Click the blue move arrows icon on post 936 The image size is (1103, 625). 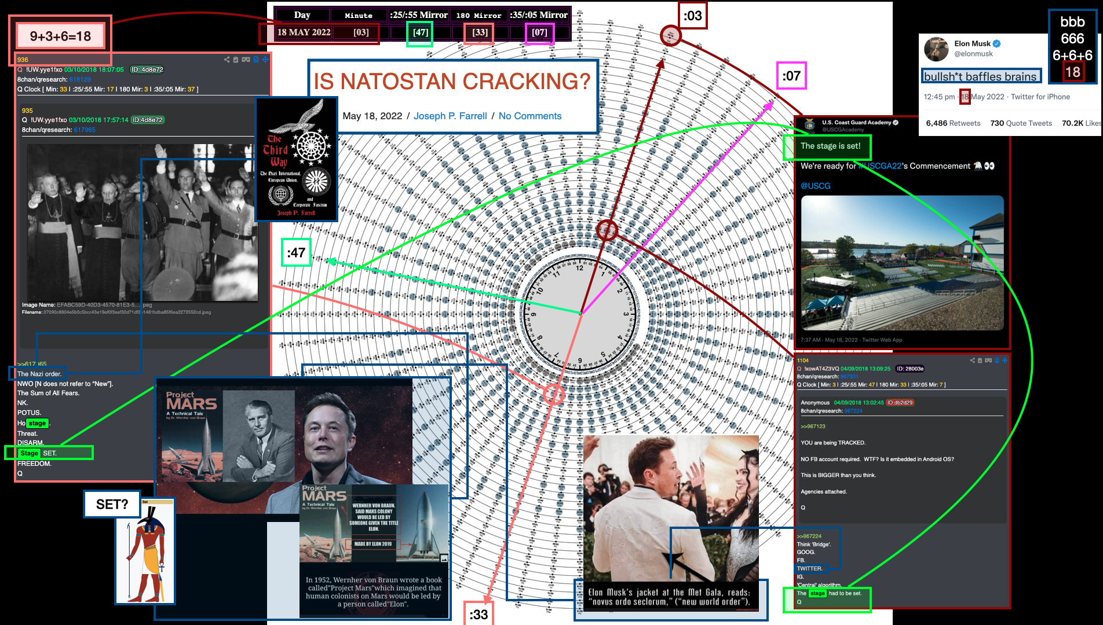click(x=265, y=60)
